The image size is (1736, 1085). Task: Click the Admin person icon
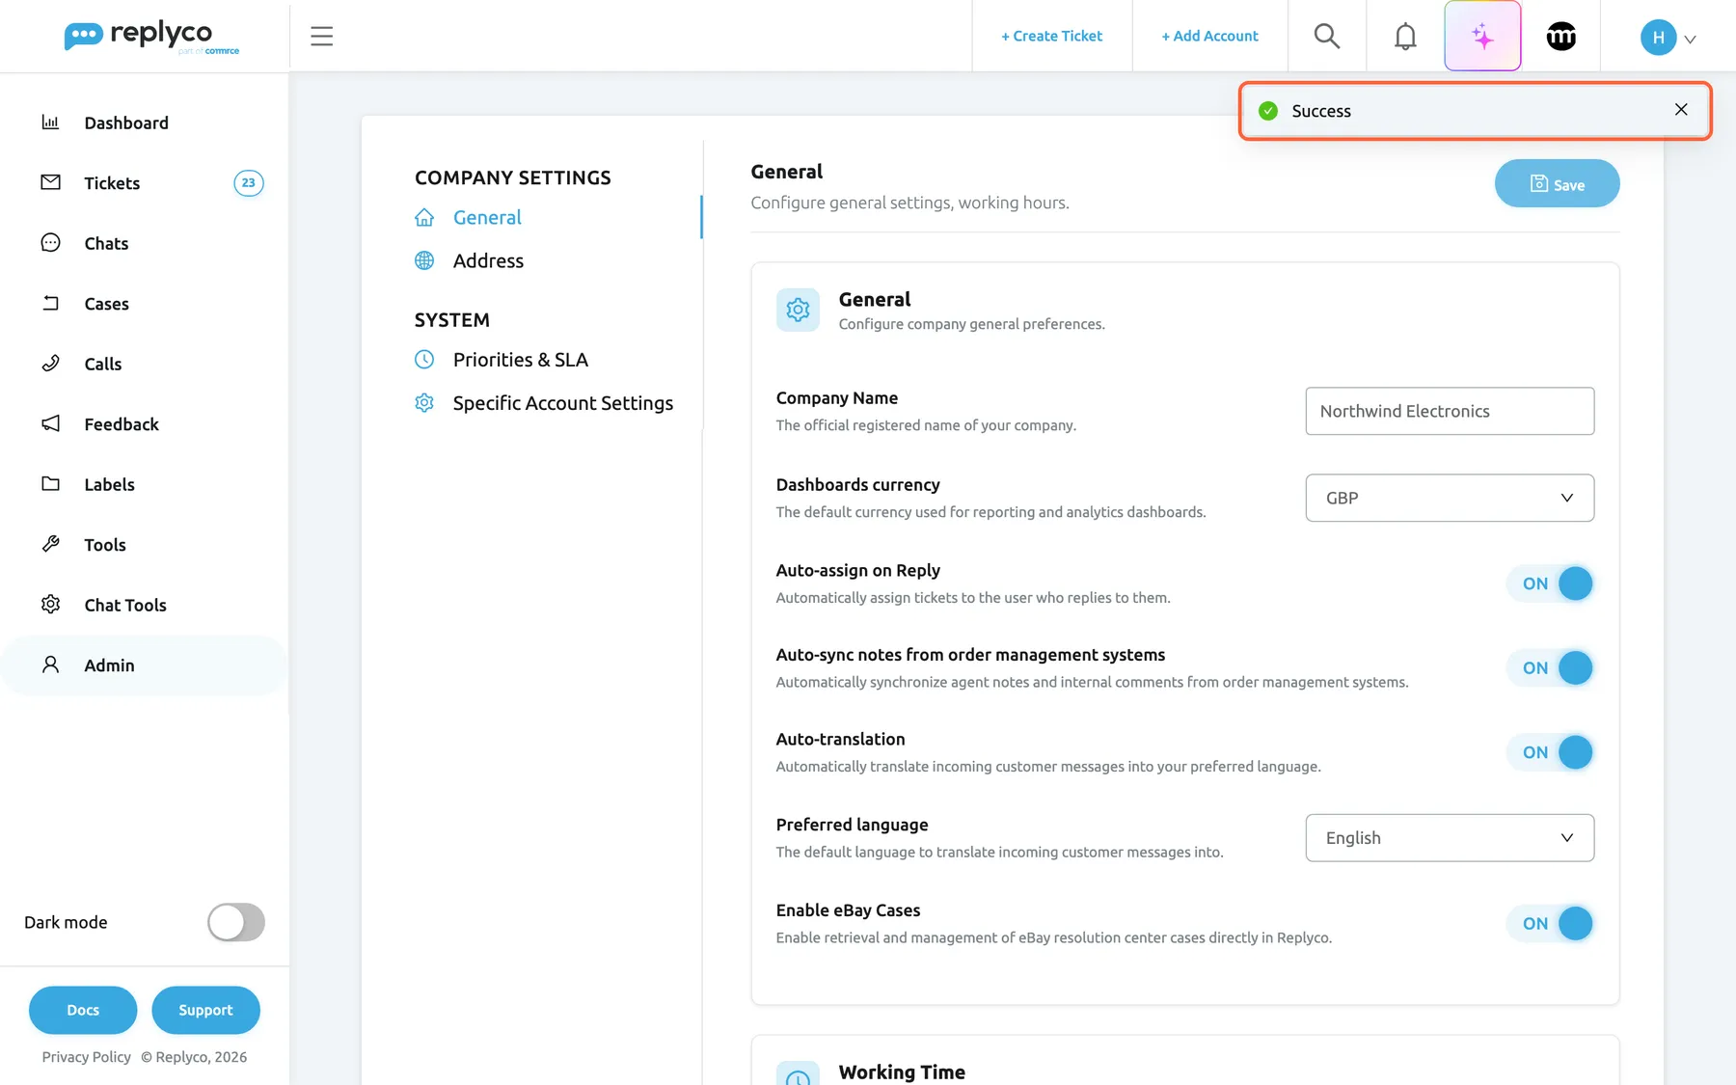(51, 665)
